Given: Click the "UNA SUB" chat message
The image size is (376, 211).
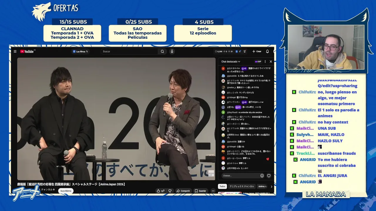Looking at the screenshot, I should [x=327, y=128].
